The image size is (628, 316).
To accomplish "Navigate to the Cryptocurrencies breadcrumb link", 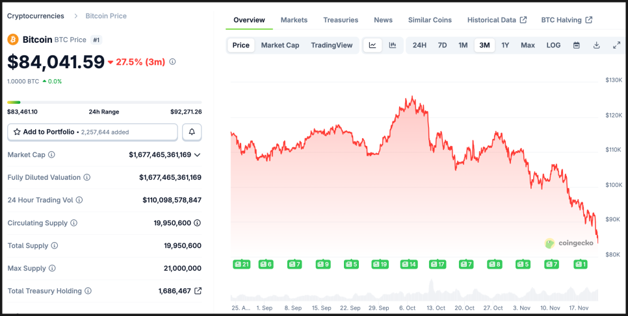I will point(36,16).
